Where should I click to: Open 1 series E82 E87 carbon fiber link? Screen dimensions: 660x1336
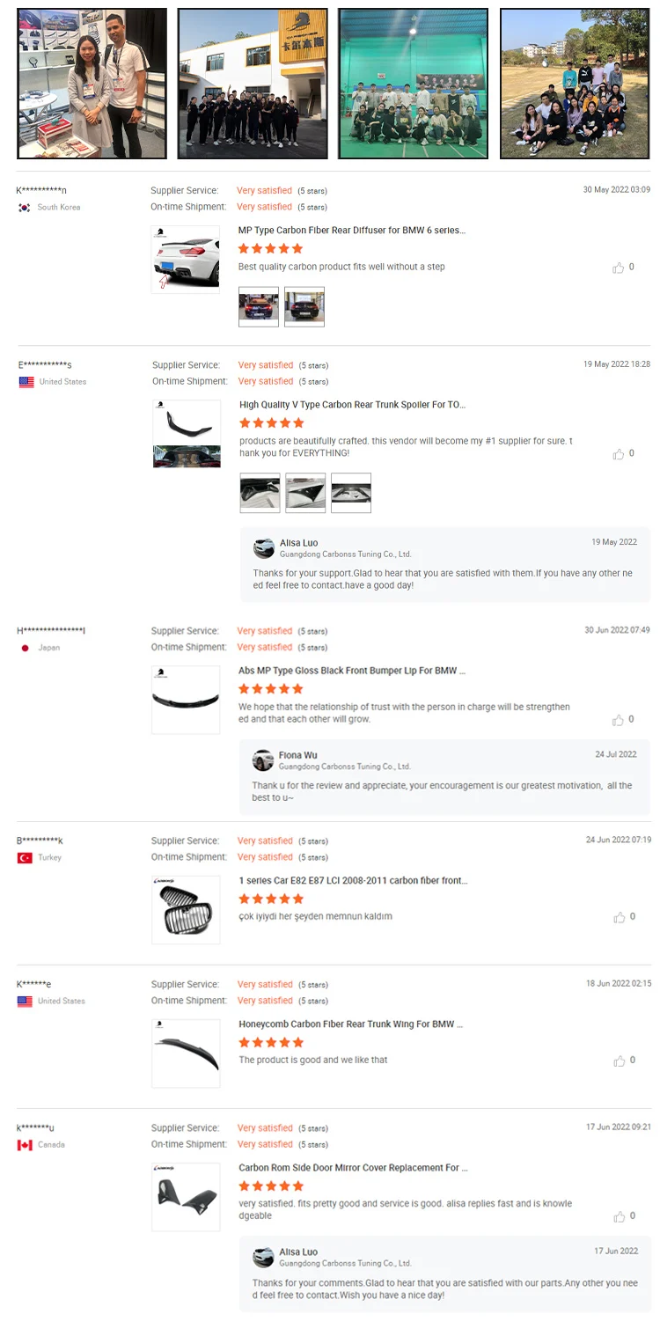point(353,880)
